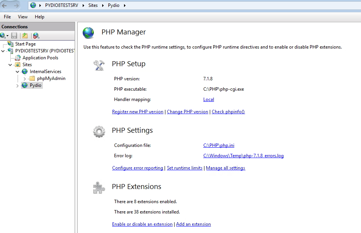Click the PHP Extensions heading
Viewport: 361px width, 233px height.
(137, 187)
